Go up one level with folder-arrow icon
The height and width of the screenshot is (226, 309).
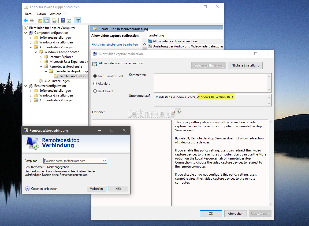pyautogui.click(x=40, y=21)
